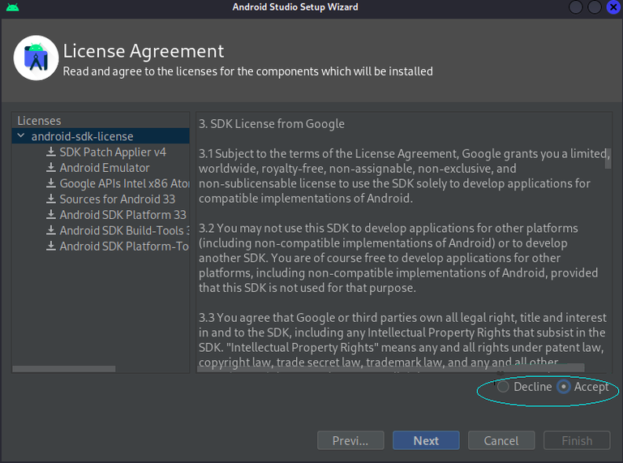The image size is (623, 463).
Task: Select the Accept radio button
Action: (564, 387)
